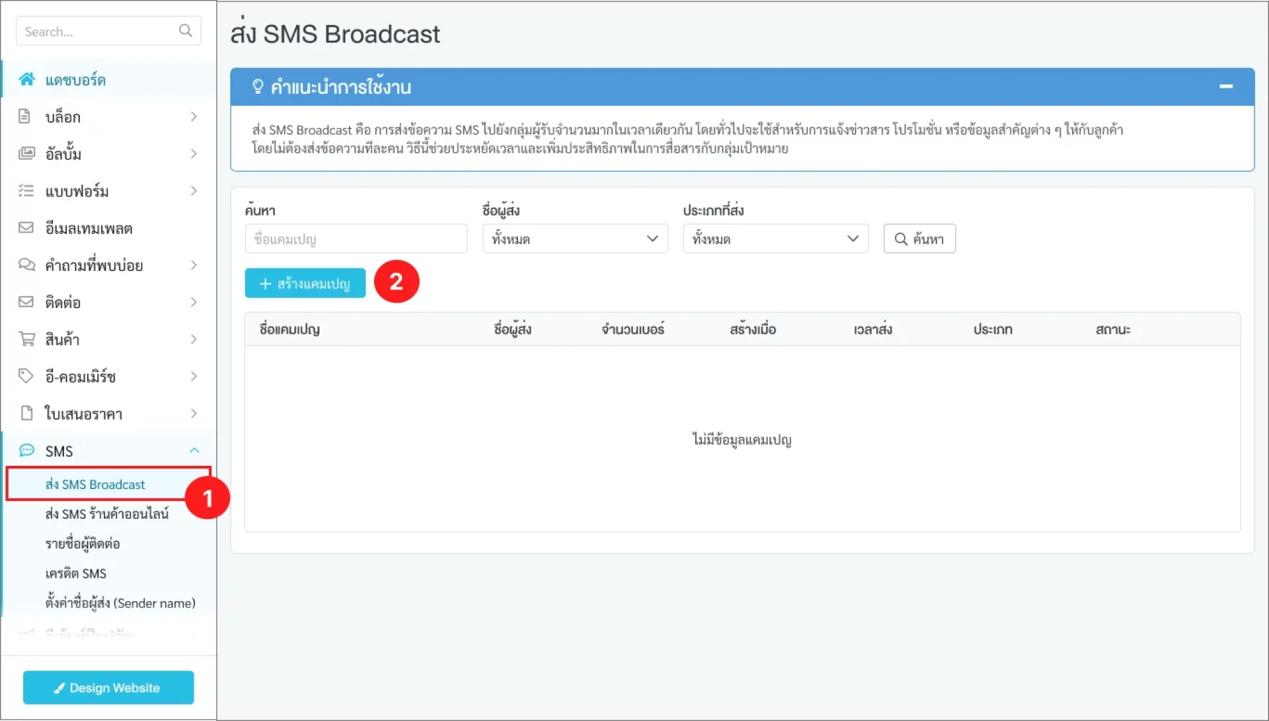Open the ประเภทที่ส่ง dropdown

click(x=775, y=239)
